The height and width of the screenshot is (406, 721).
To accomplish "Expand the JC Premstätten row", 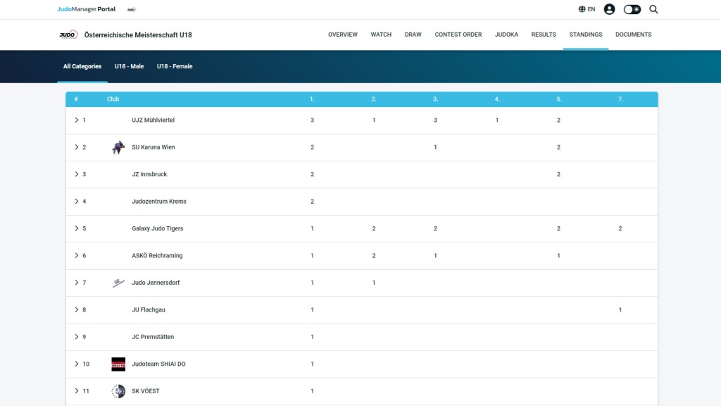I will coord(77,337).
